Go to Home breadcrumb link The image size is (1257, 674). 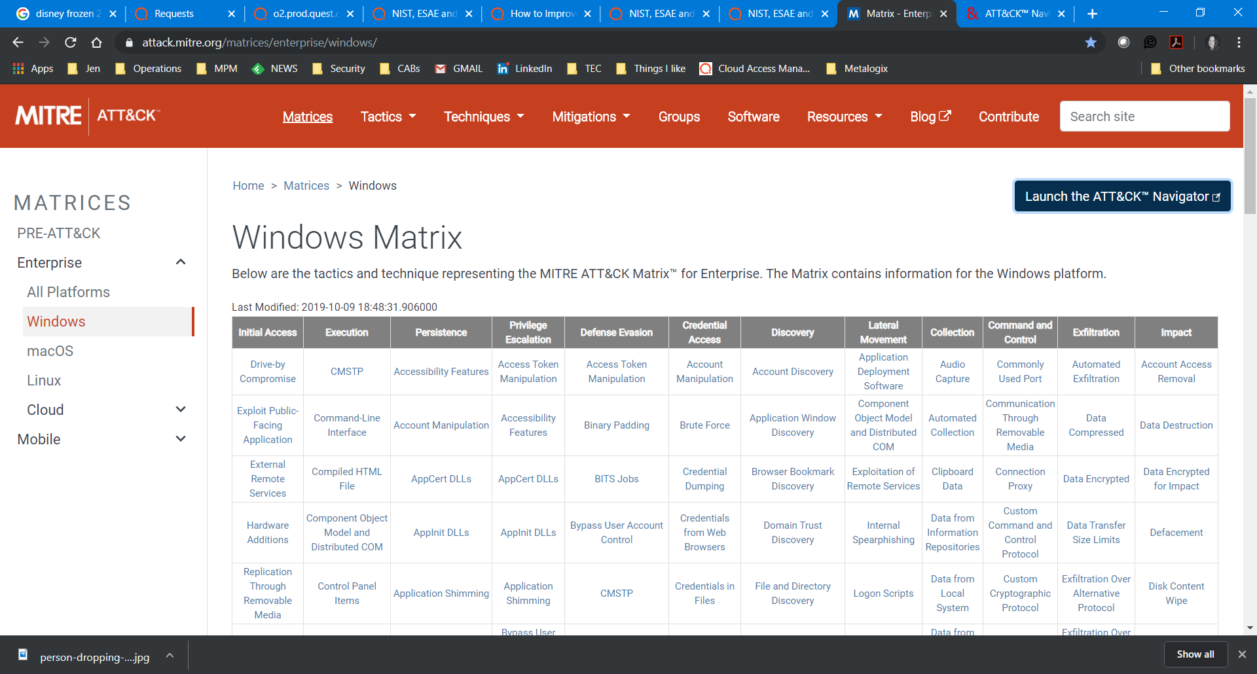pyautogui.click(x=248, y=186)
